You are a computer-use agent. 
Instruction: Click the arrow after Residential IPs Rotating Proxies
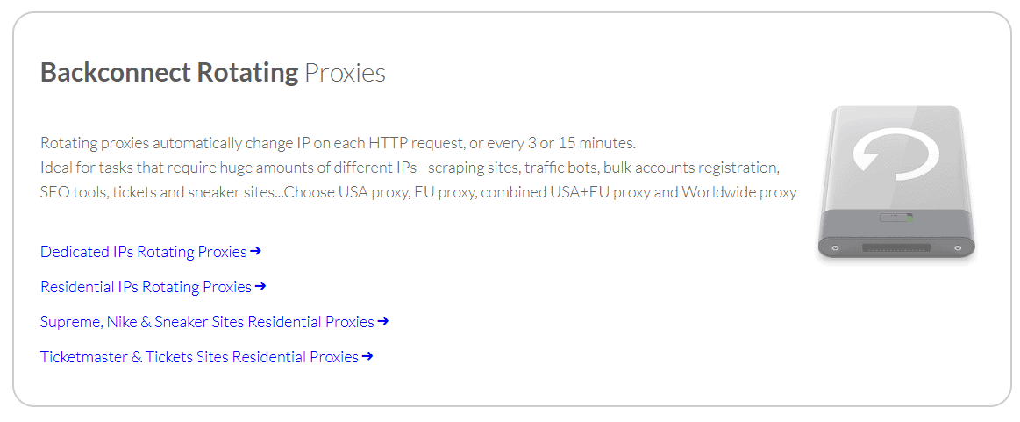pyautogui.click(x=260, y=286)
